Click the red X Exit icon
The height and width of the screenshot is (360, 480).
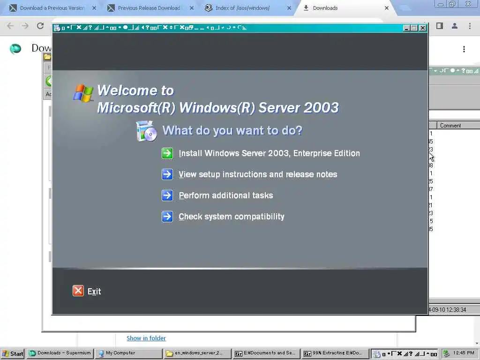pos(78,291)
